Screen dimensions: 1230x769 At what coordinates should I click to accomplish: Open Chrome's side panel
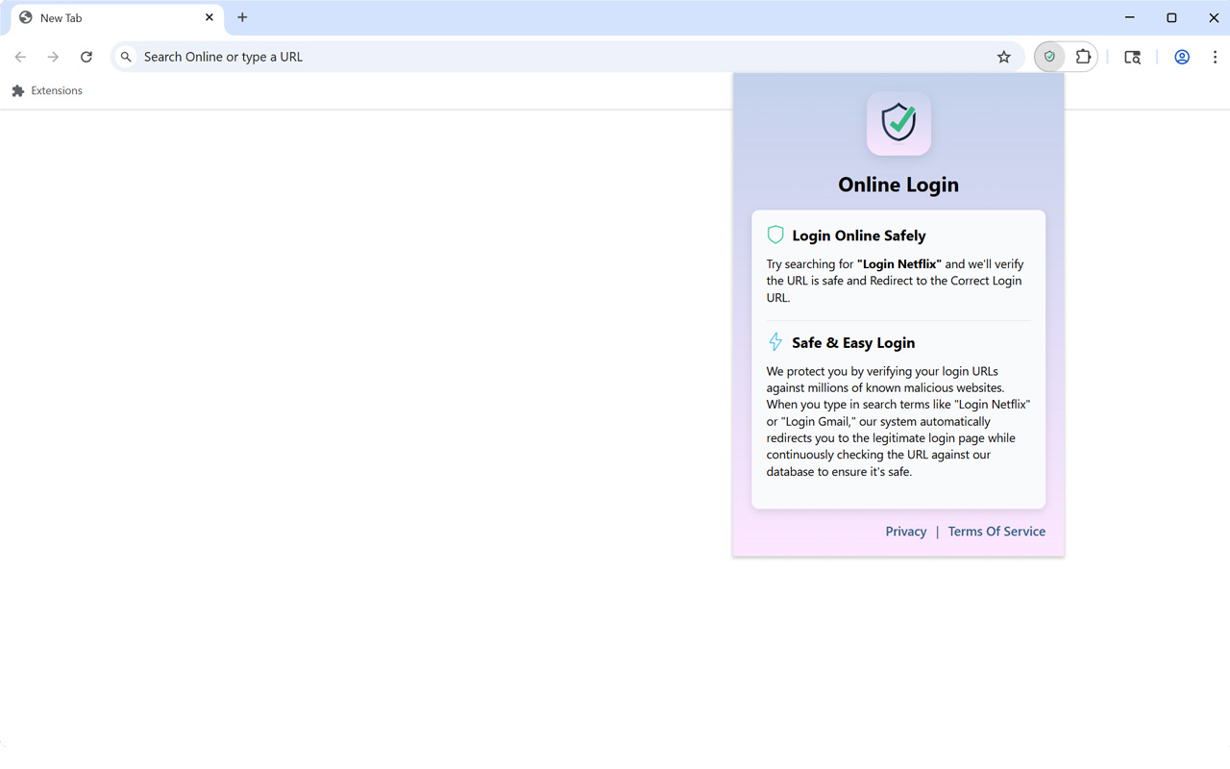pyautogui.click(x=1132, y=57)
